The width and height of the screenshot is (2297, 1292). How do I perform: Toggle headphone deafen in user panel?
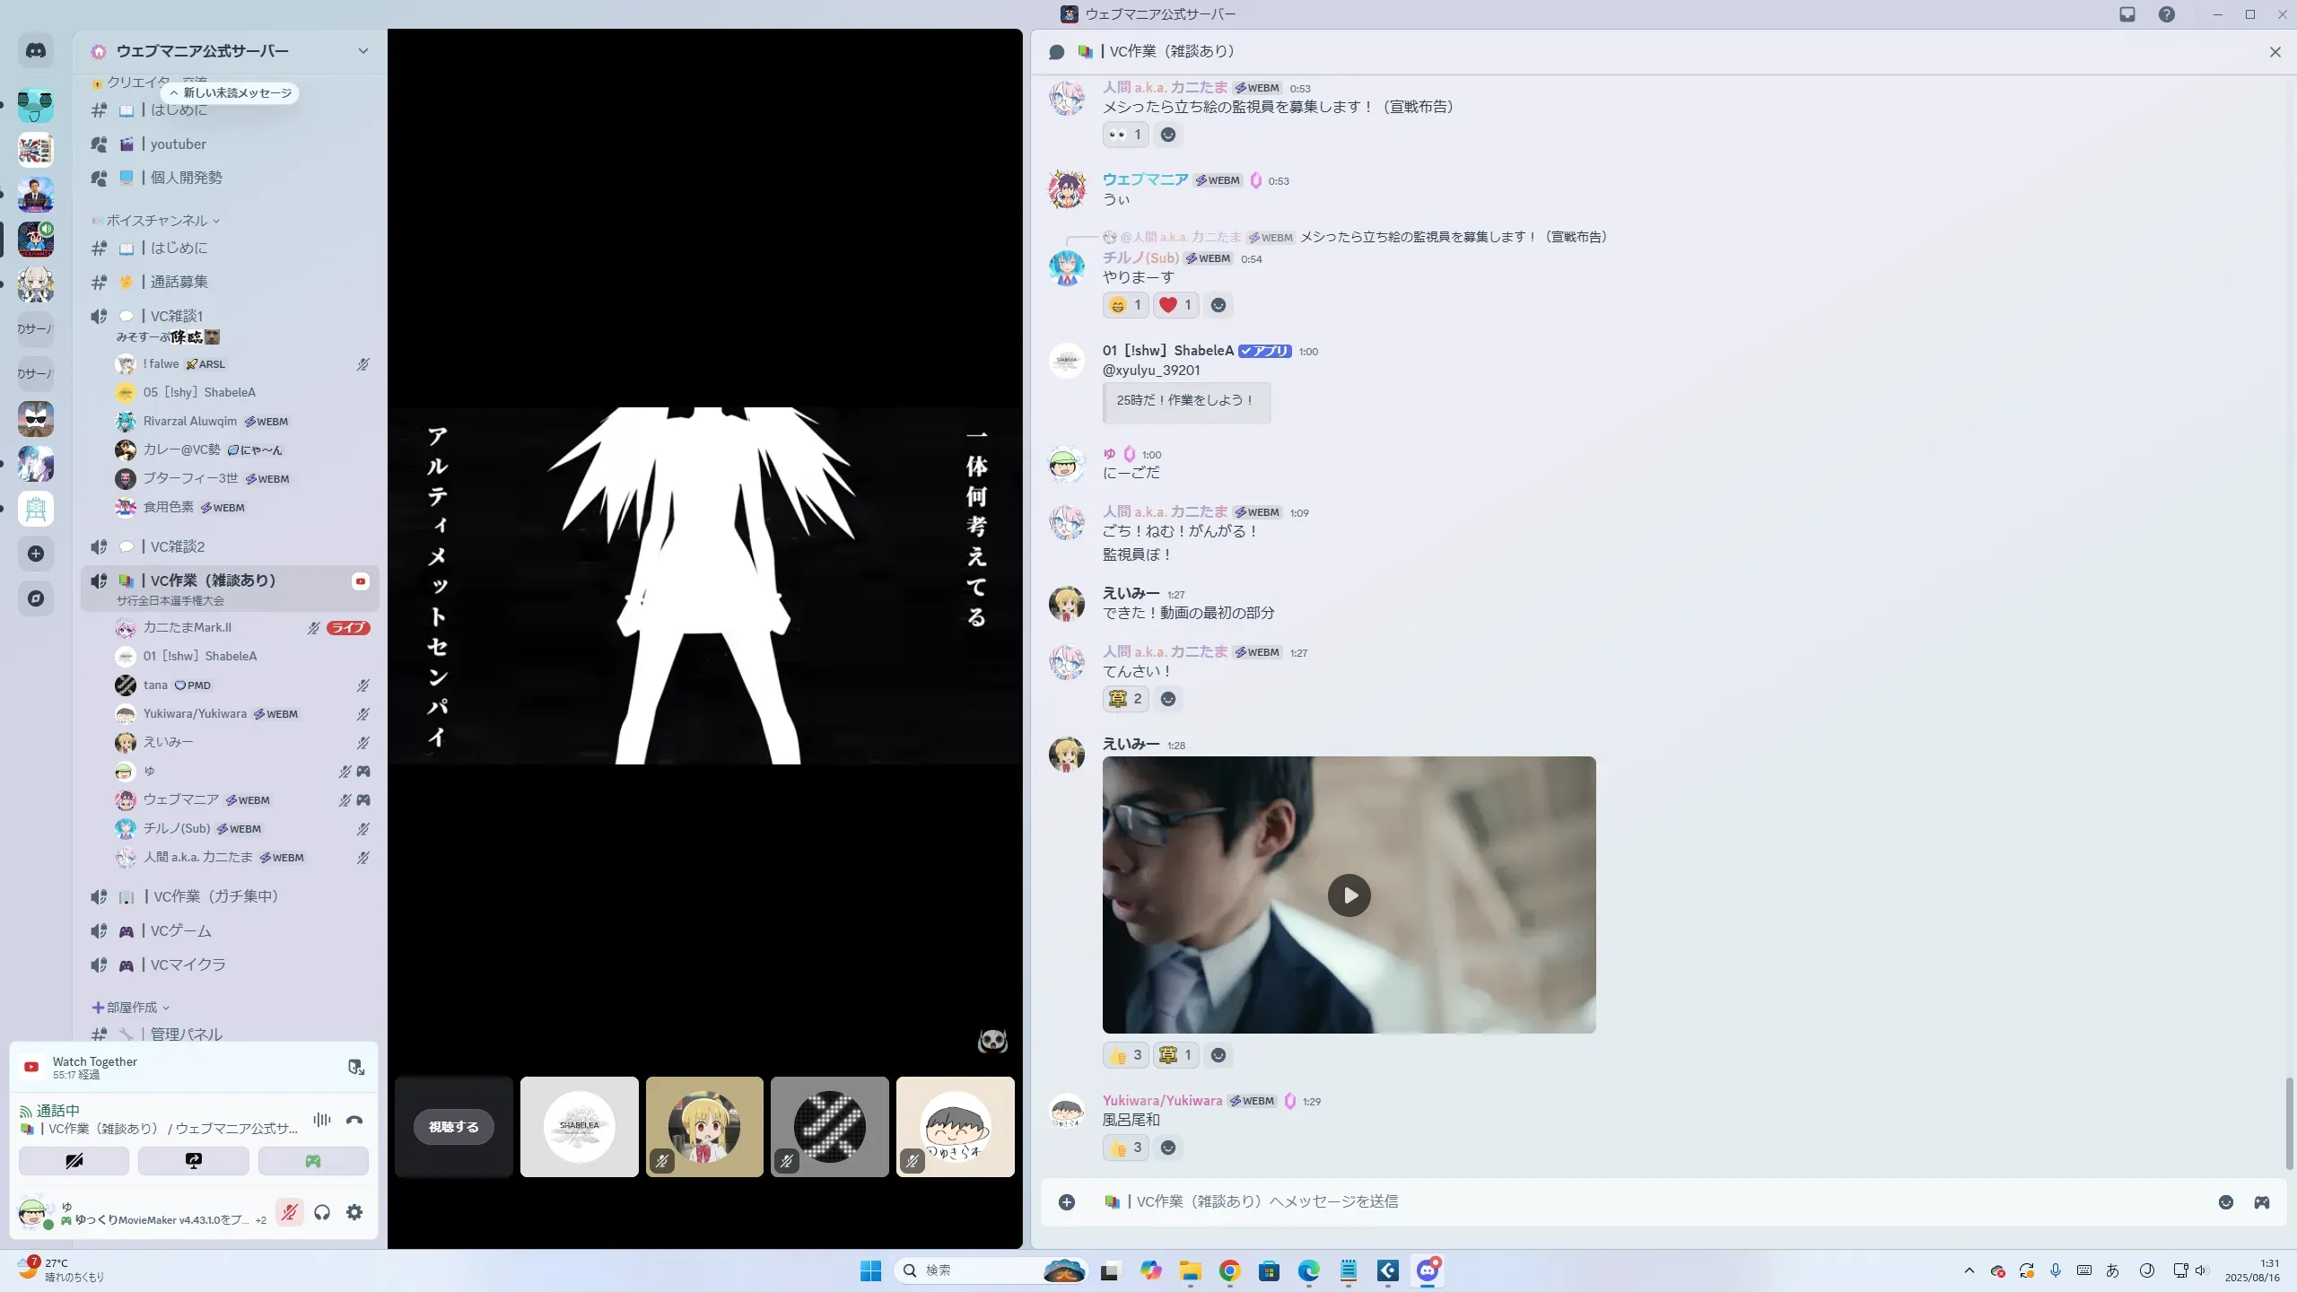[x=322, y=1212]
